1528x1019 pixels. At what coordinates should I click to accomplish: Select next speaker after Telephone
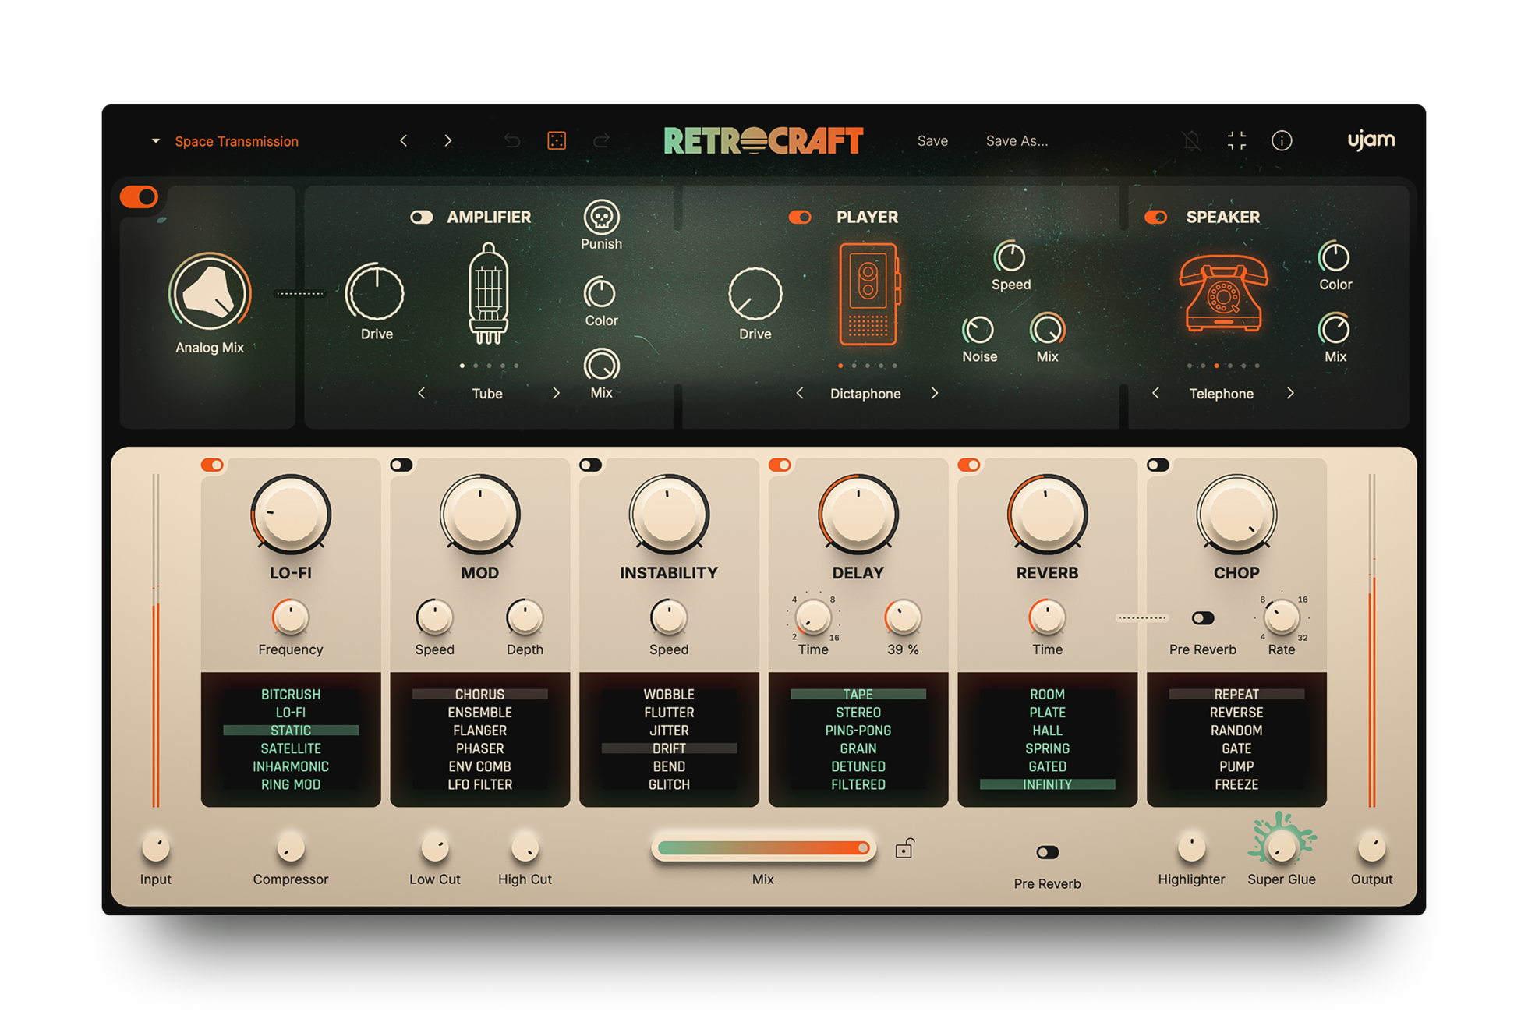click(1291, 393)
